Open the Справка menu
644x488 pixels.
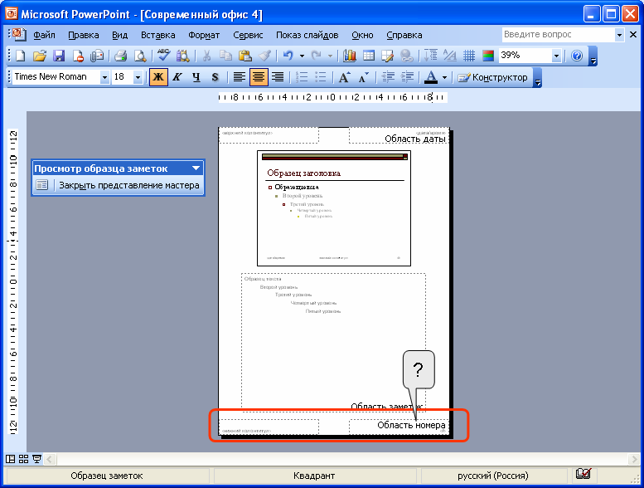pyautogui.click(x=404, y=35)
